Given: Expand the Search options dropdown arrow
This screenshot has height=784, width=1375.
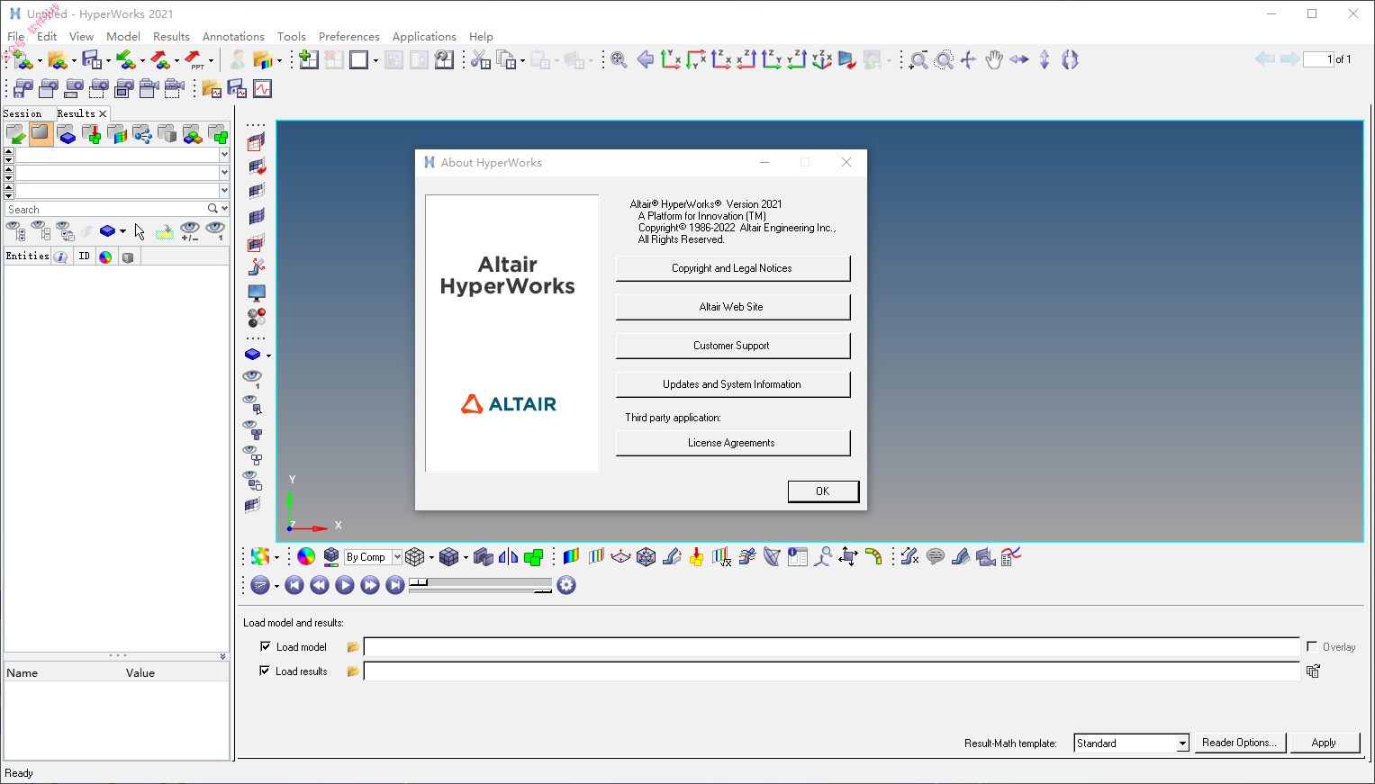Looking at the screenshot, I should [x=223, y=209].
